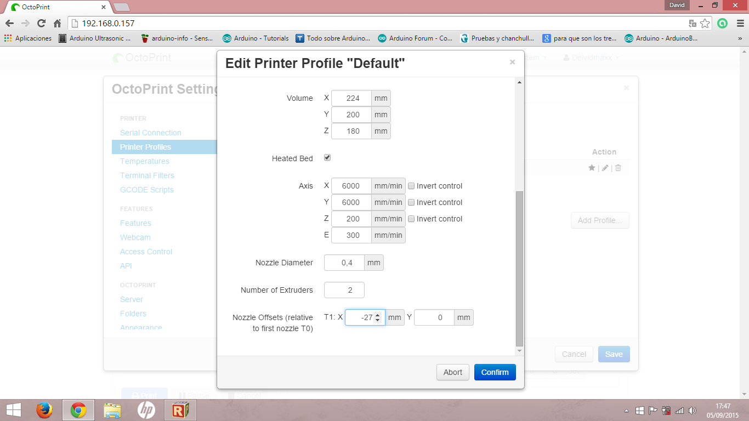Image resolution: width=749 pixels, height=421 pixels.
Task: Click the trash delete icon in Action column
Action: pos(618,168)
